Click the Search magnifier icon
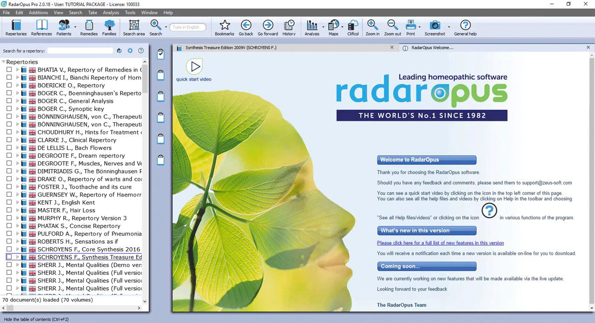The height and width of the screenshot is (323, 595). 156,27
